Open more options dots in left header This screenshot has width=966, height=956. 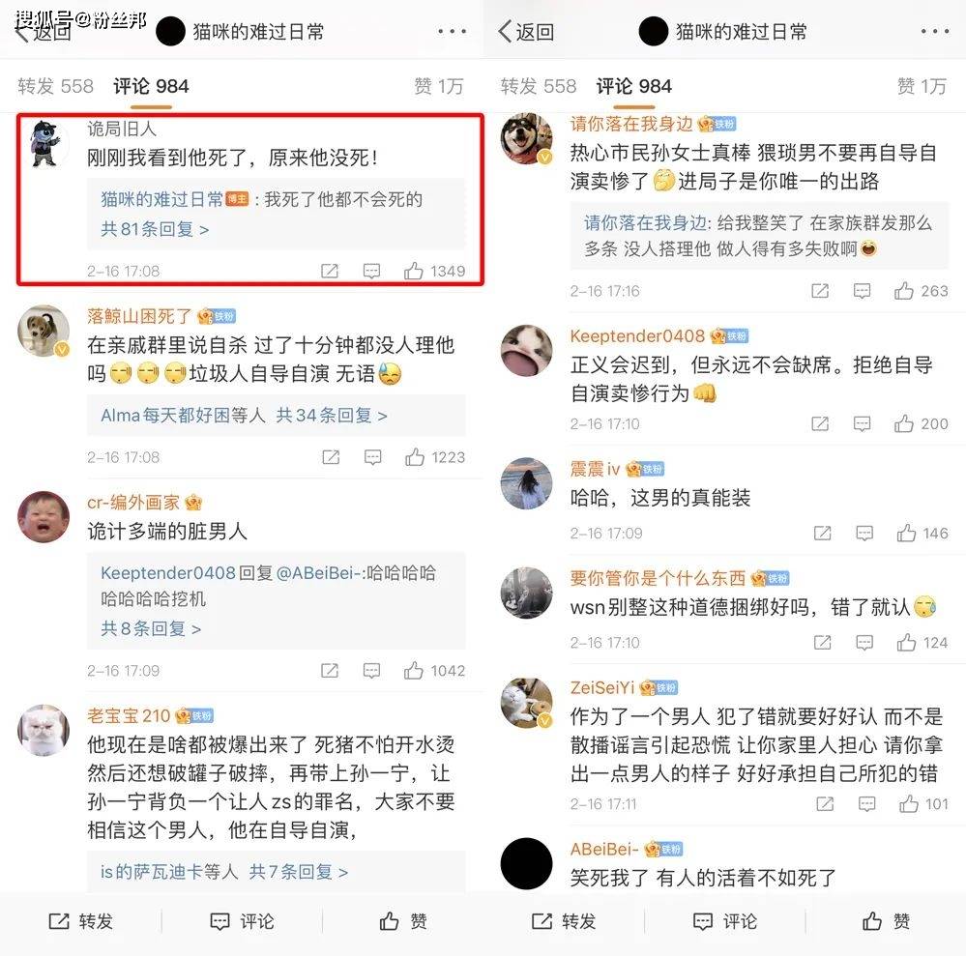453,31
